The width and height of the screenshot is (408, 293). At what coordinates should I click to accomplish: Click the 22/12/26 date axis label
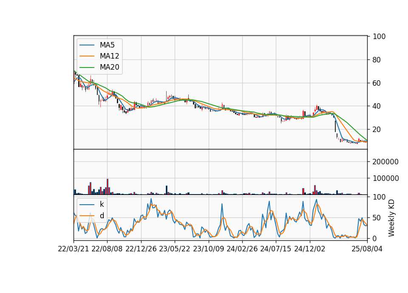pos(141,249)
